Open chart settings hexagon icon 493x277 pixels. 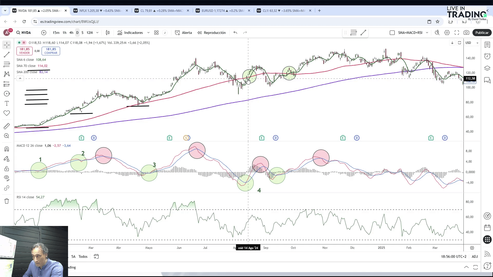(447, 33)
